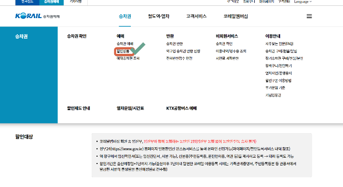343x187 pixels.
Task: Open 지연료 계좌반환 link
Action: click(227, 58)
